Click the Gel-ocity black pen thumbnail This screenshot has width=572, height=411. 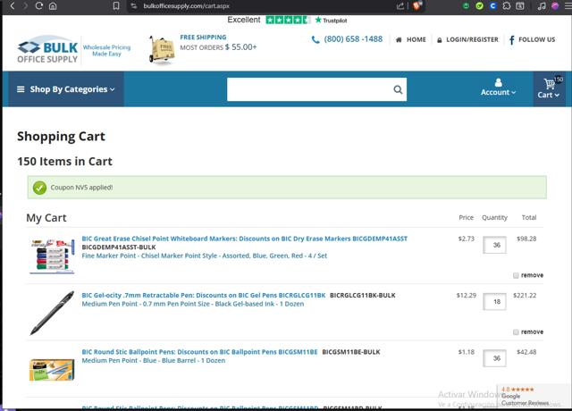52,313
